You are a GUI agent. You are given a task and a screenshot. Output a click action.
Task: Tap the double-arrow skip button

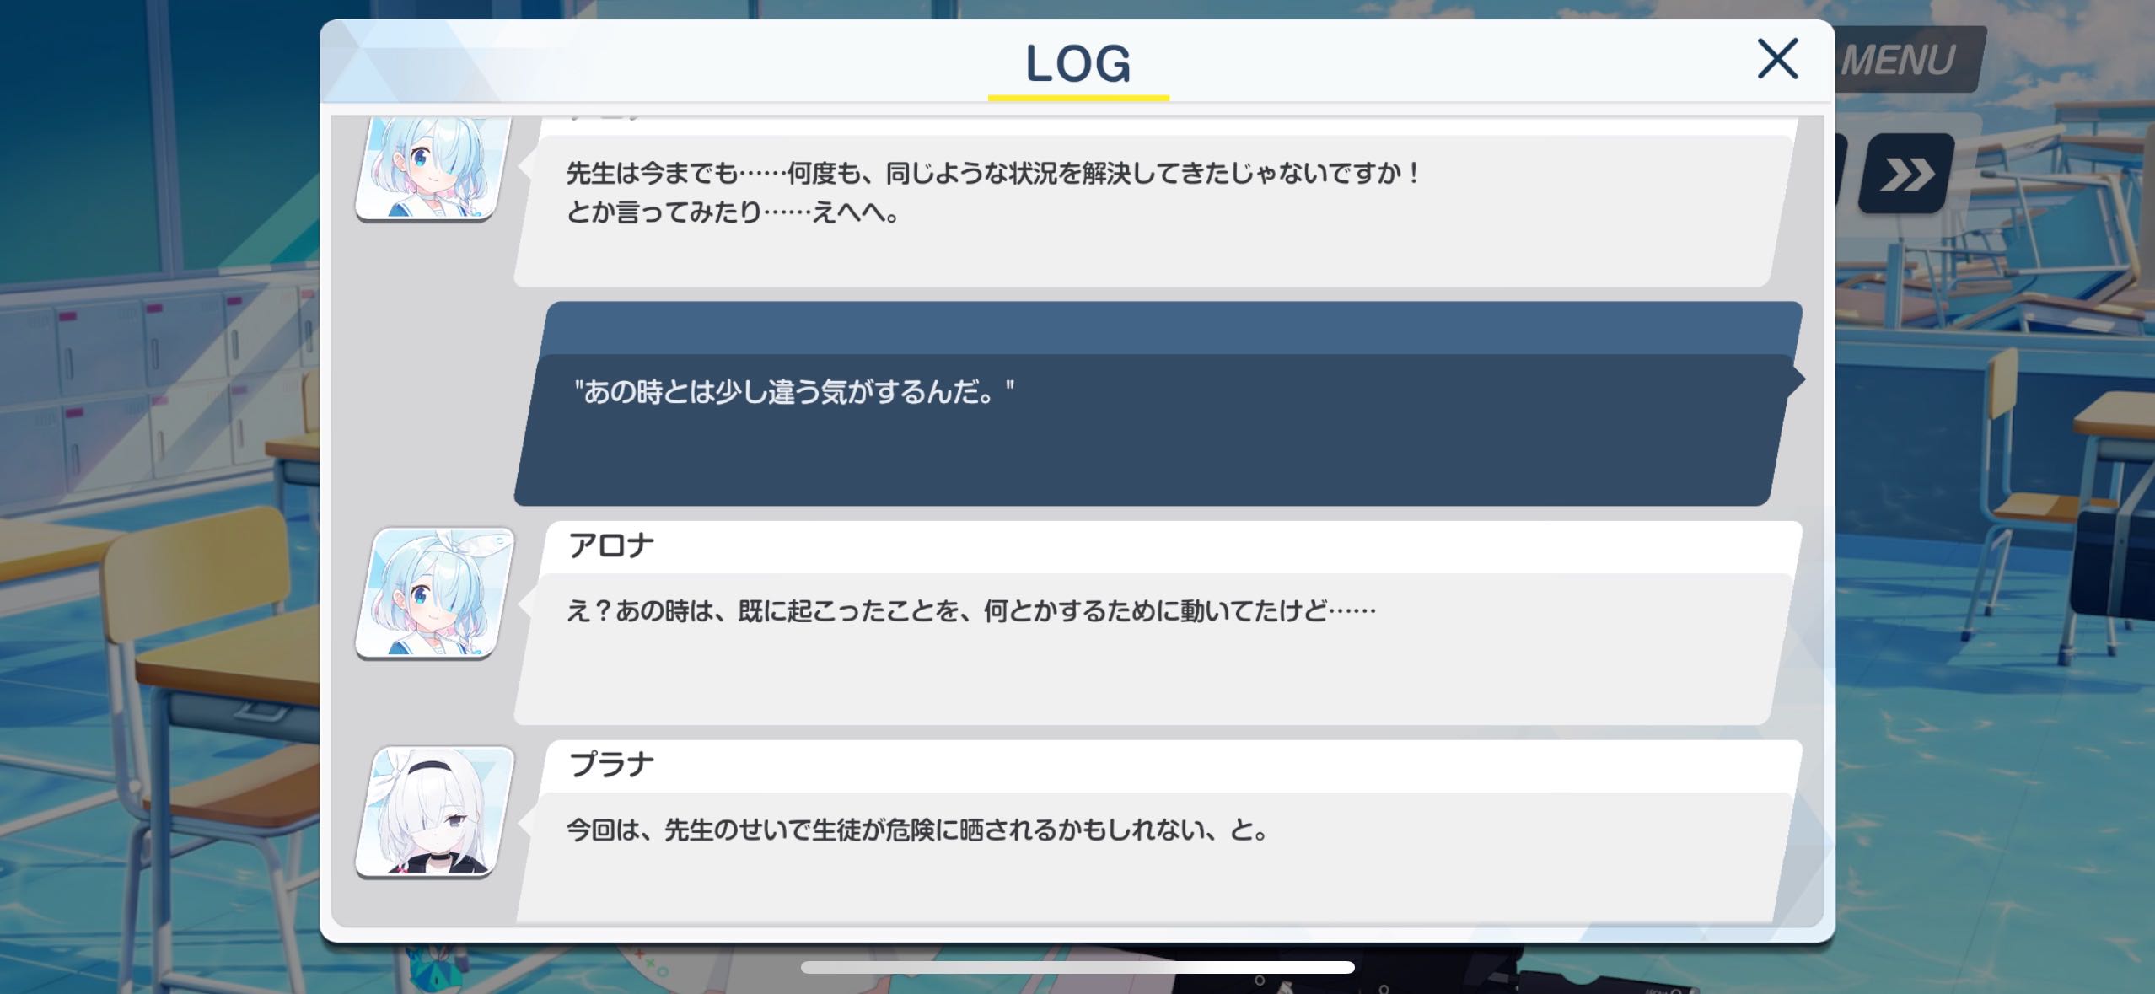click(1907, 174)
